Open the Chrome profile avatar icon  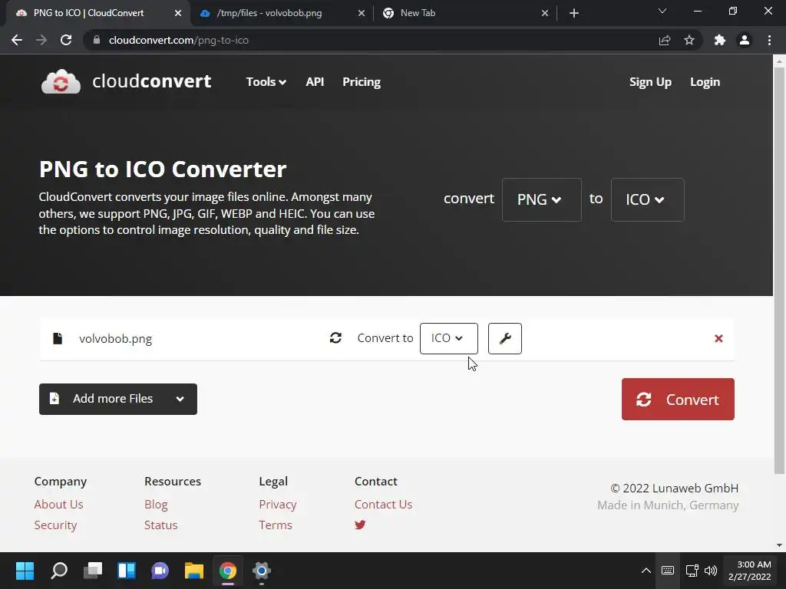coord(745,40)
